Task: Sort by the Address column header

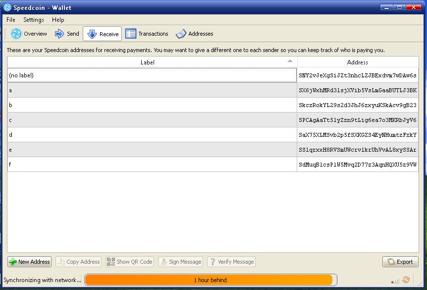Action: [x=358, y=62]
